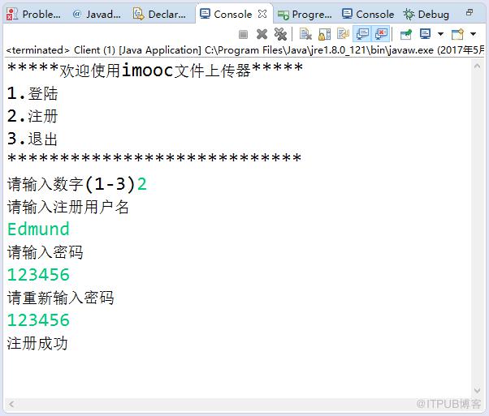Remove all terminated launches icon
This screenshot has width=489, height=416.
pos(280,34)
